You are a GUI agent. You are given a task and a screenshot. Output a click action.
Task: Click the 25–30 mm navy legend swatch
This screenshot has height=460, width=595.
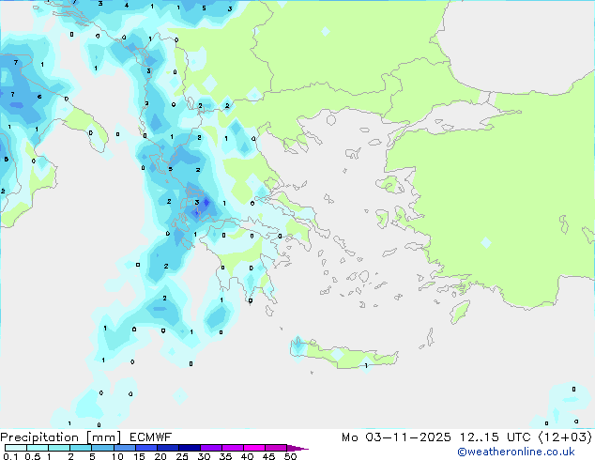pos(190,448)
